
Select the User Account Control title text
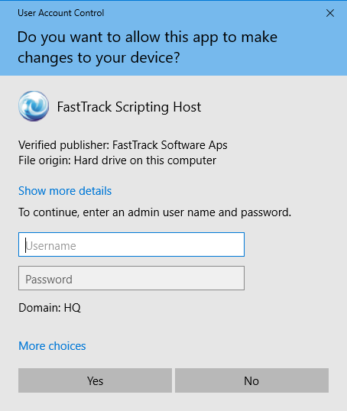coord(61,13)
